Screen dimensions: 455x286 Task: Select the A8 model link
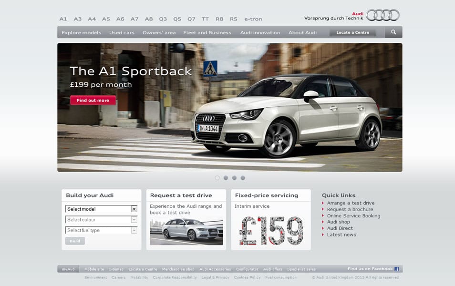click(x=149, y=19)
